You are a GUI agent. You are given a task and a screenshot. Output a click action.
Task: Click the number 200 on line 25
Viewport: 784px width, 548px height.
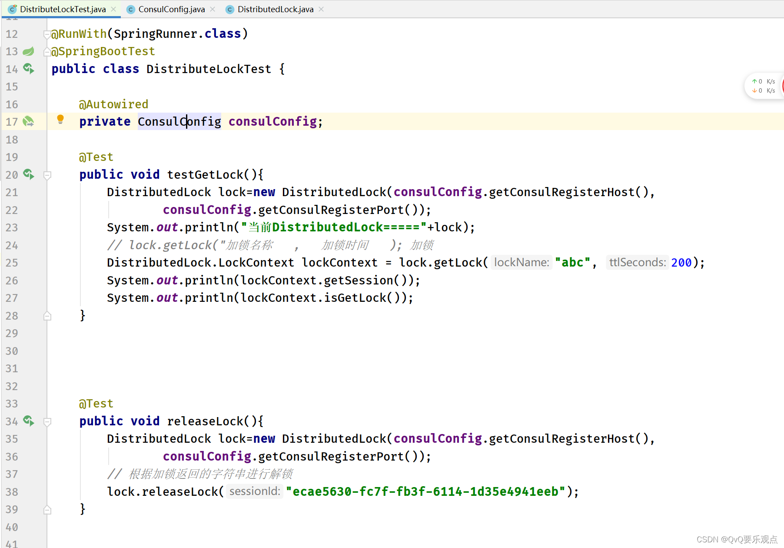click(681, 263)
